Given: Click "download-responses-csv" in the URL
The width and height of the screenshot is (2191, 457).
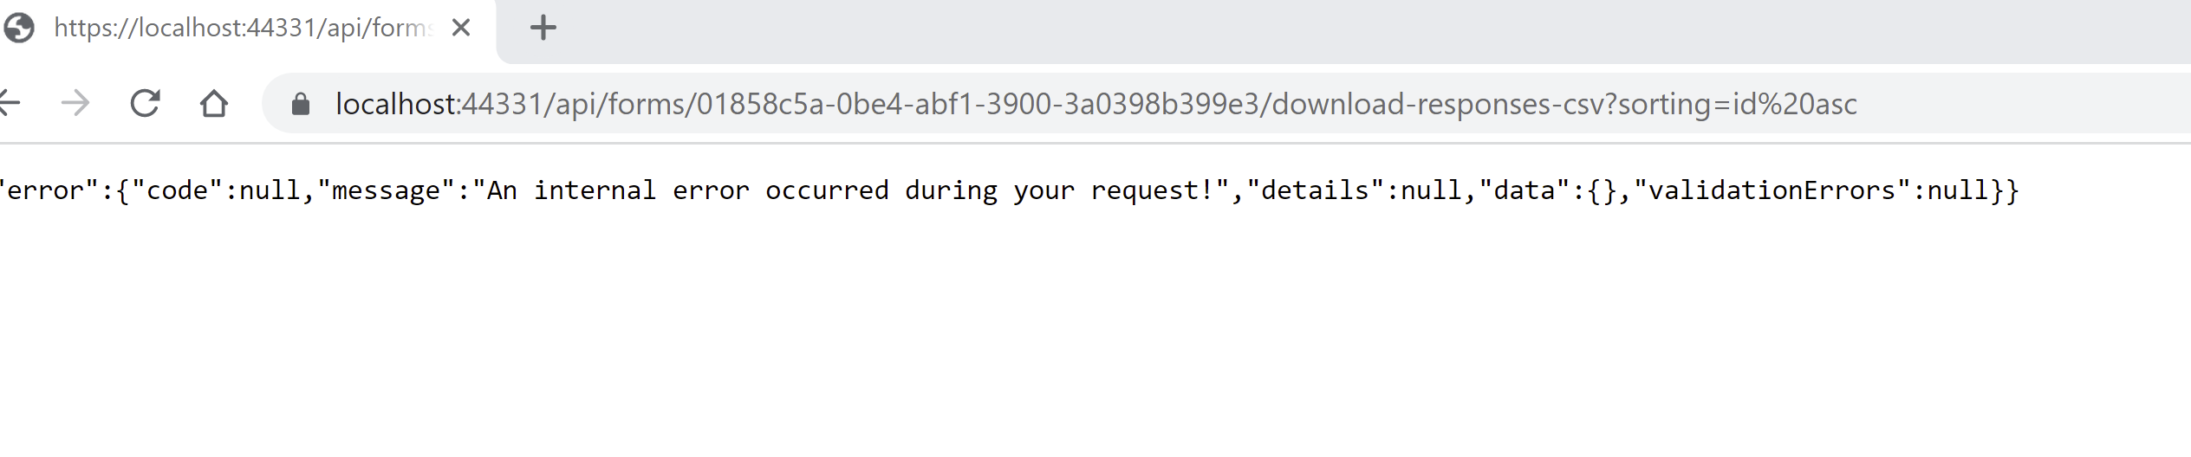Looking at the screenshot, I should 1437,104.
